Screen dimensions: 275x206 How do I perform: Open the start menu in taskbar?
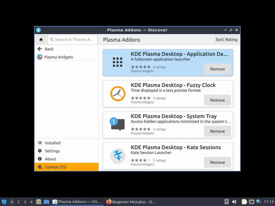click(x=4, y=202)
